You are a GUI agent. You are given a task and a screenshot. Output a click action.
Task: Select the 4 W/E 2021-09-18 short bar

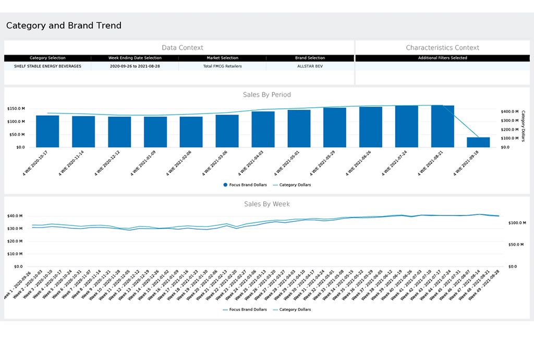pos(478,142)
